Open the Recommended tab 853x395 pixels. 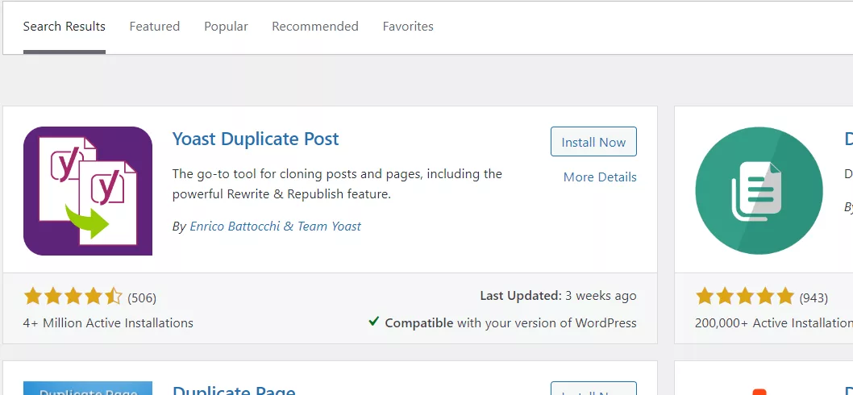click(x=315, y=26)
